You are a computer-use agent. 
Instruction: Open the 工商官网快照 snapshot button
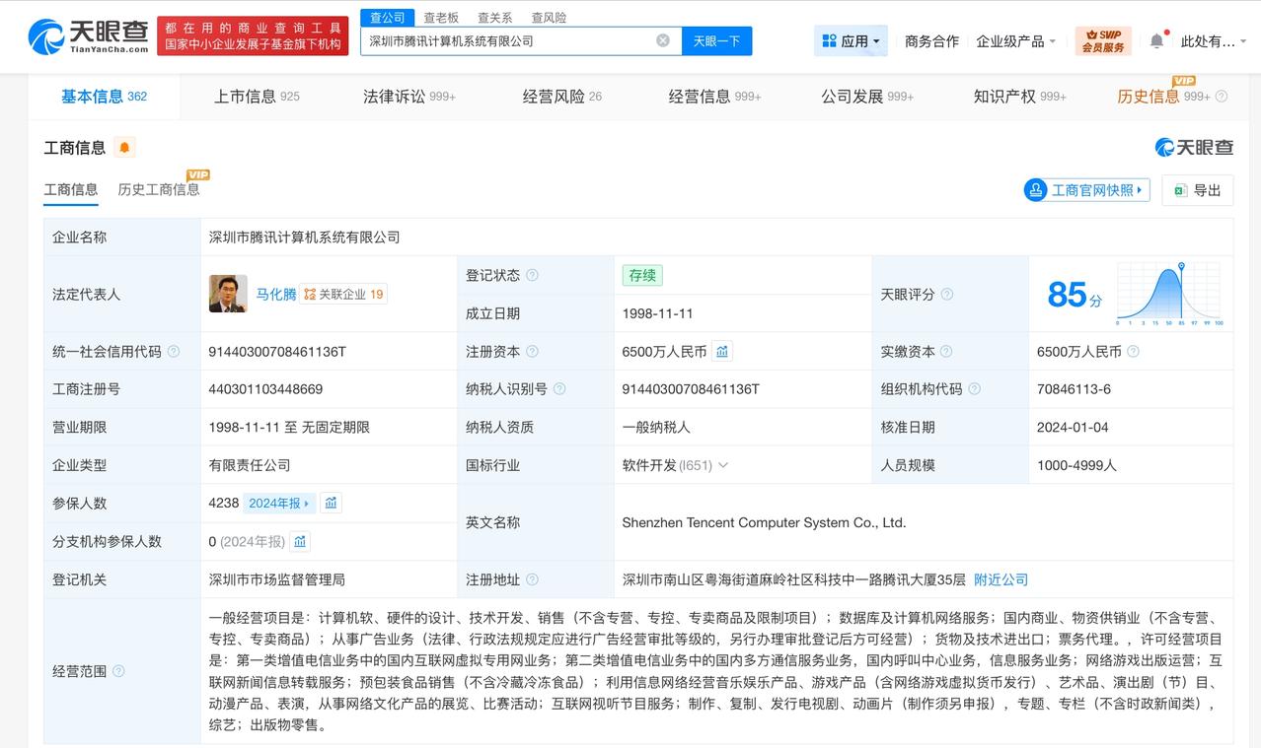(x=1085, y=190)
